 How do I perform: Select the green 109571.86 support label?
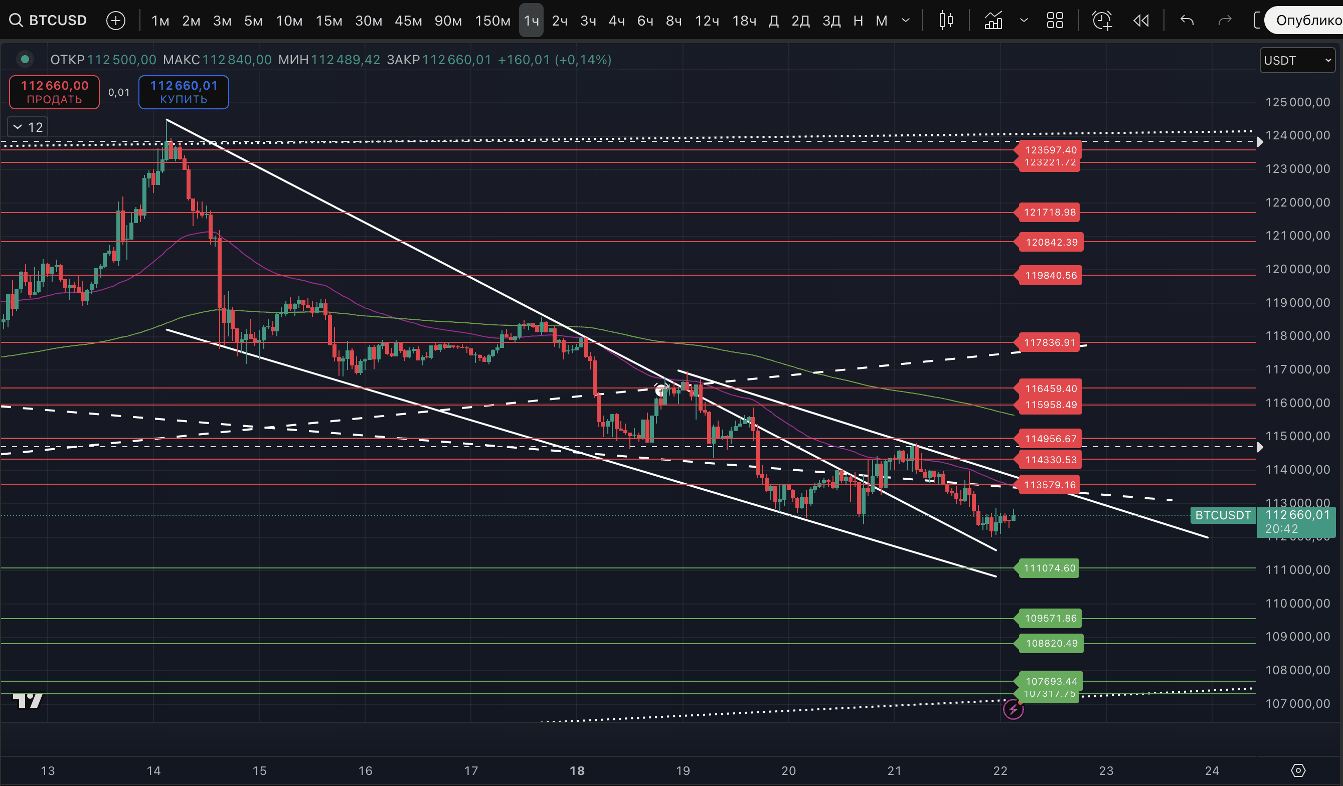(1051, 618)
